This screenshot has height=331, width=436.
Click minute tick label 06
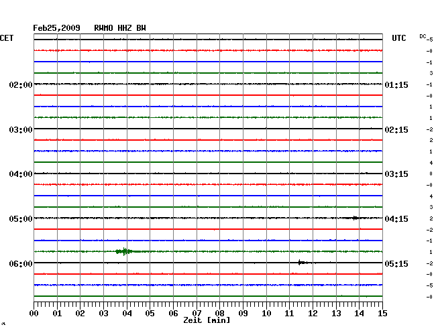pos(173,314)
